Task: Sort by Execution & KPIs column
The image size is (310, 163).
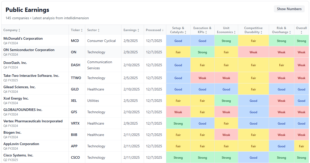Action: (x=202, y=30)
